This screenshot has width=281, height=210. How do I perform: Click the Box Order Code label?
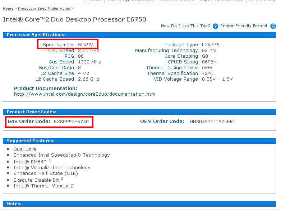pos(29,121)
